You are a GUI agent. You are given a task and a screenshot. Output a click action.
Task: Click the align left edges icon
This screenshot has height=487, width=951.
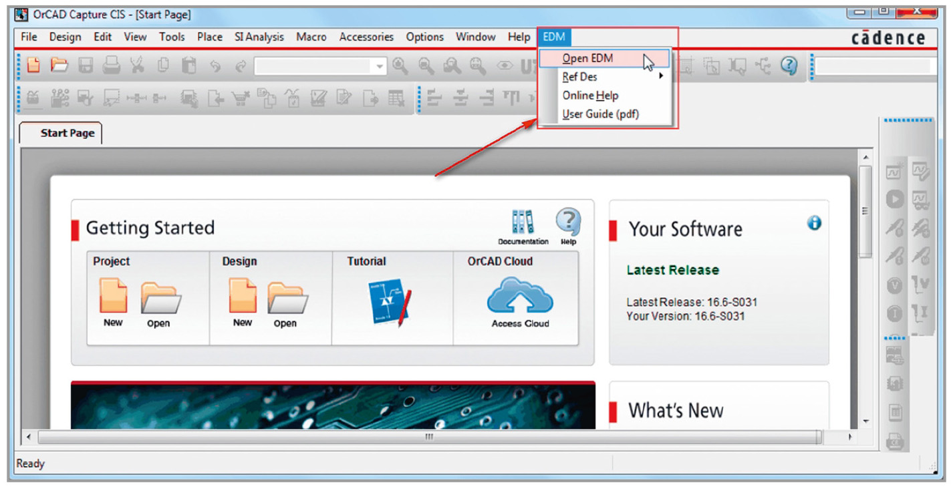(435, 98)
